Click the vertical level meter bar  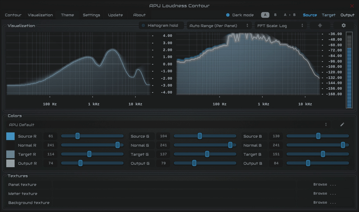tap(349, 70)
